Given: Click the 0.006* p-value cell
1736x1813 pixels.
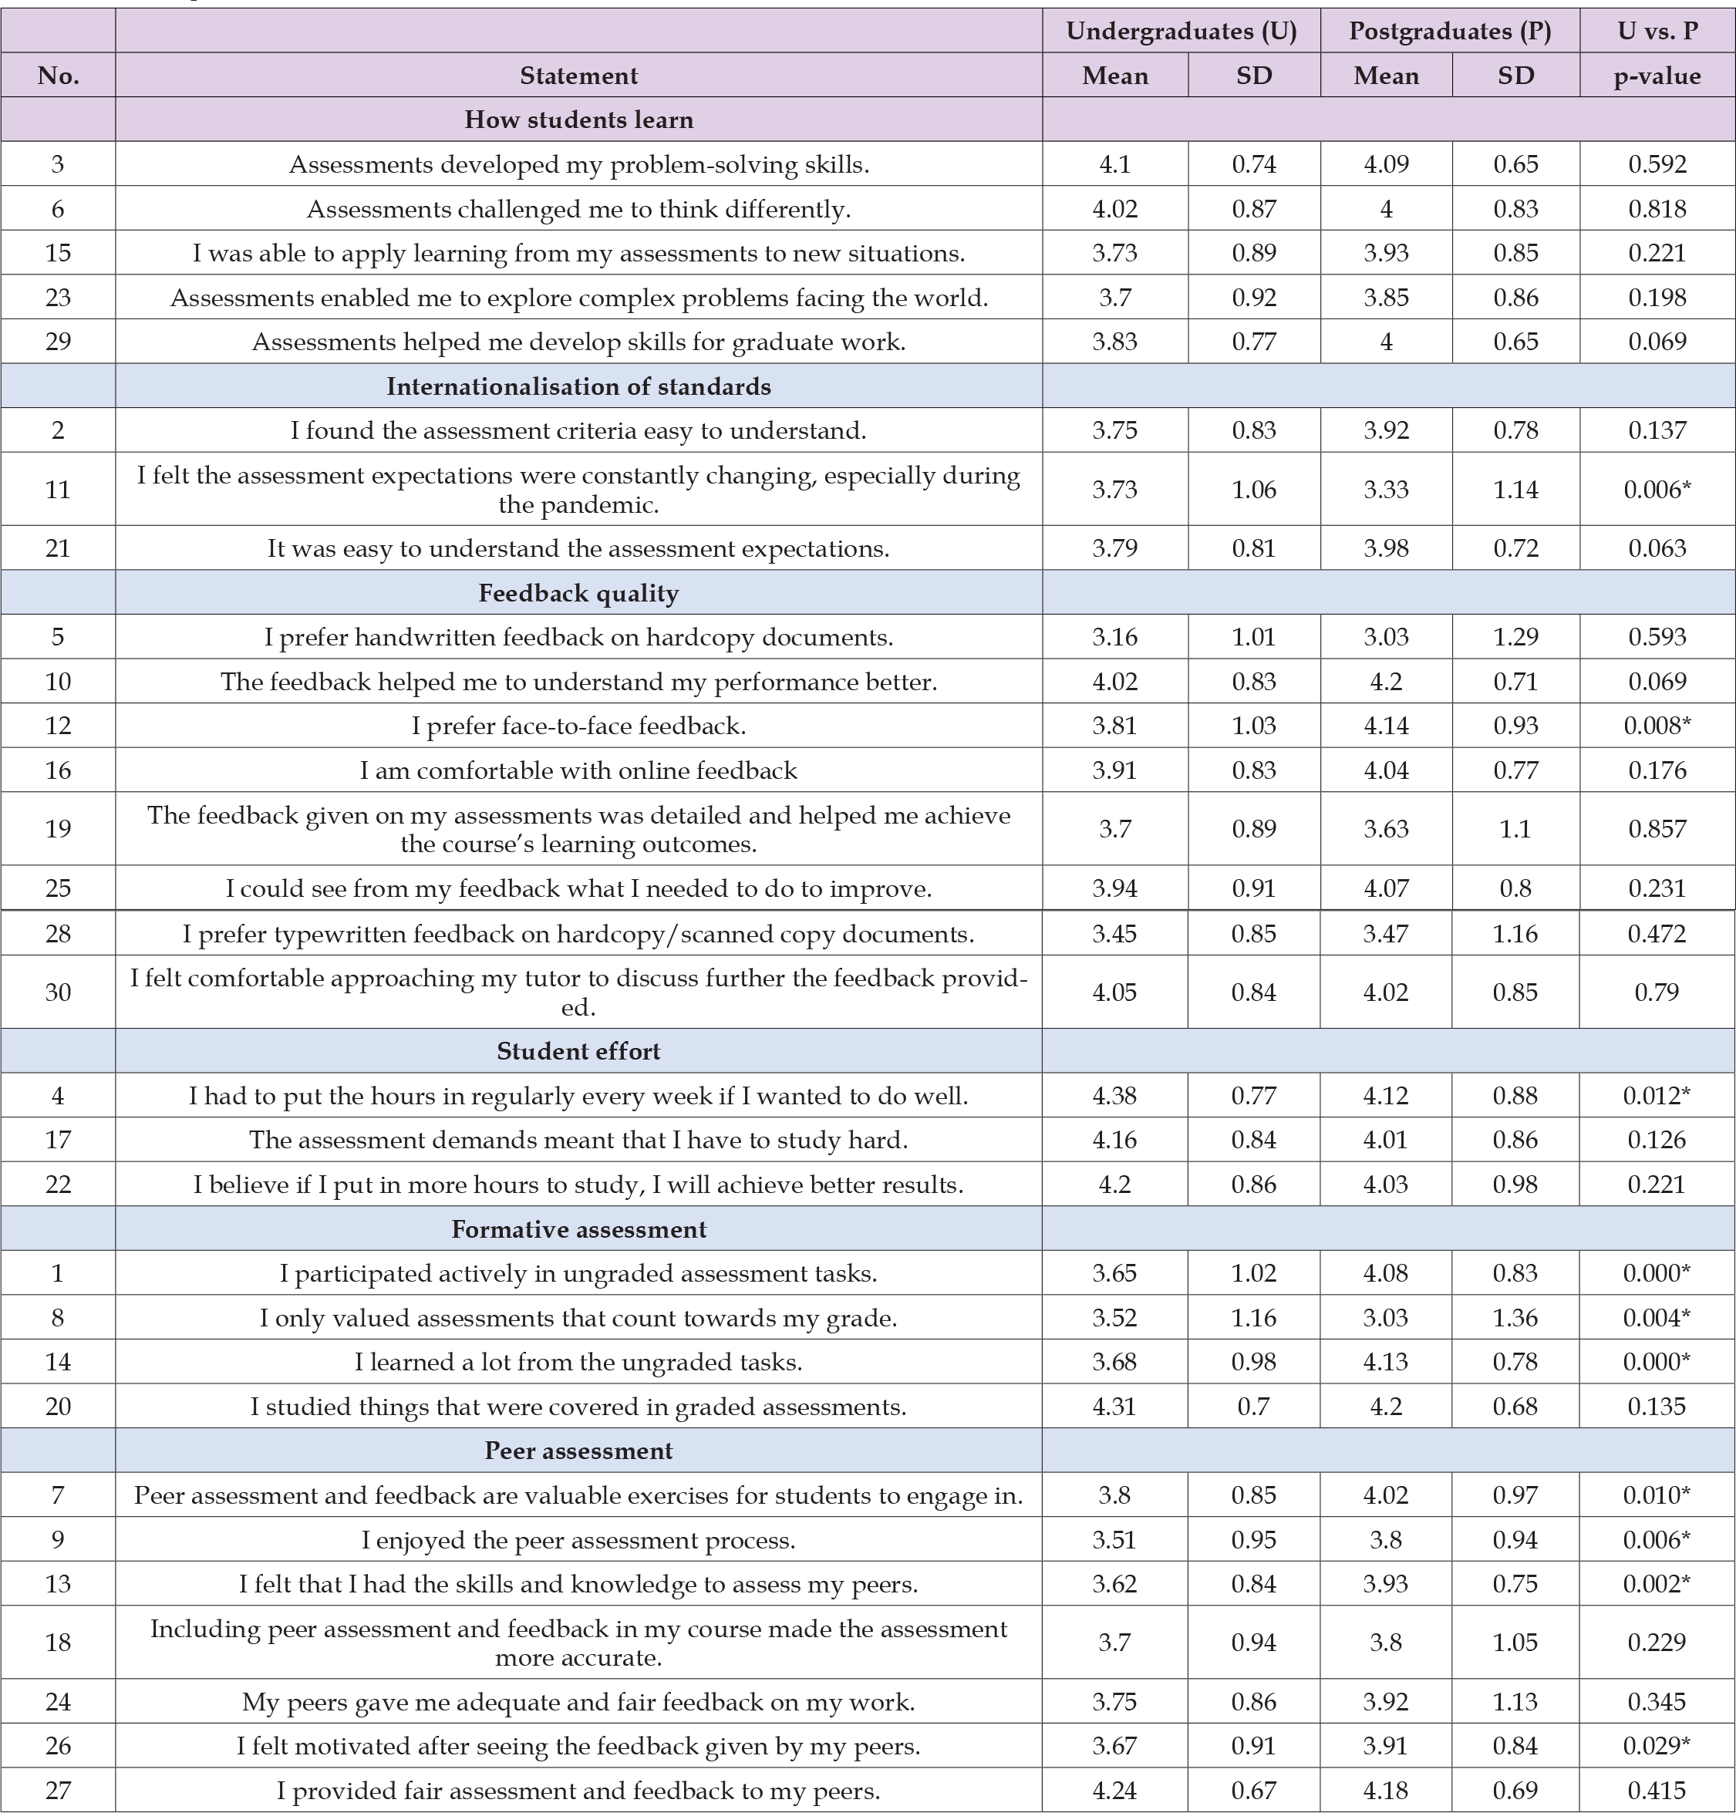Looking at the screenshot, I should click(1657, 490).
